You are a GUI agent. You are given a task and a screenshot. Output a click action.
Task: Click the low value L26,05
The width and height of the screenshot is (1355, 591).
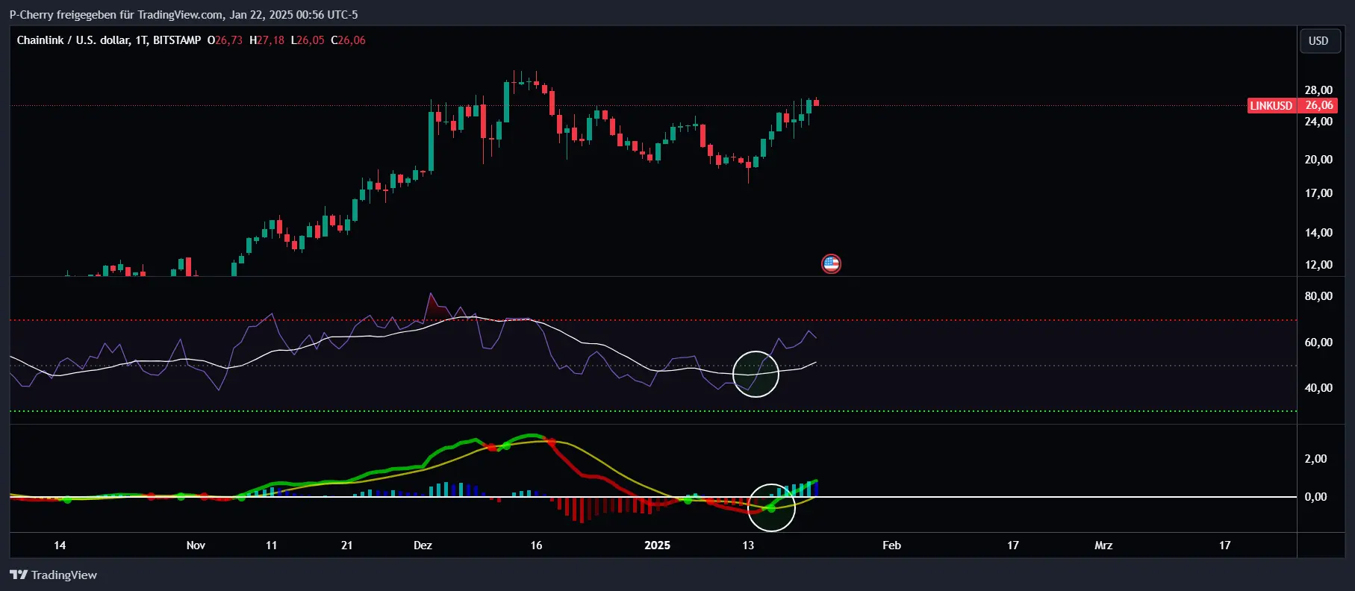coord(308,40)
